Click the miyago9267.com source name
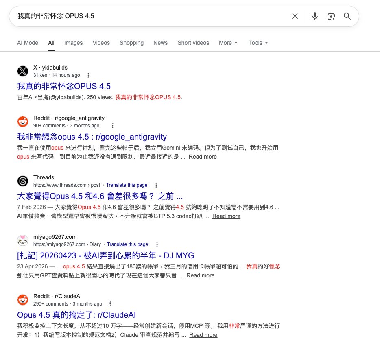380x347 pixels. 55,237
